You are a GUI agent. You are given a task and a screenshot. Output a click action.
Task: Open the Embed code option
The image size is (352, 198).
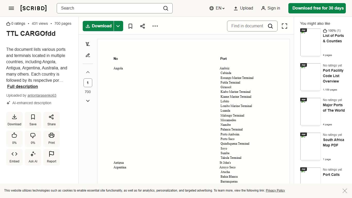[x=14, y=157]
